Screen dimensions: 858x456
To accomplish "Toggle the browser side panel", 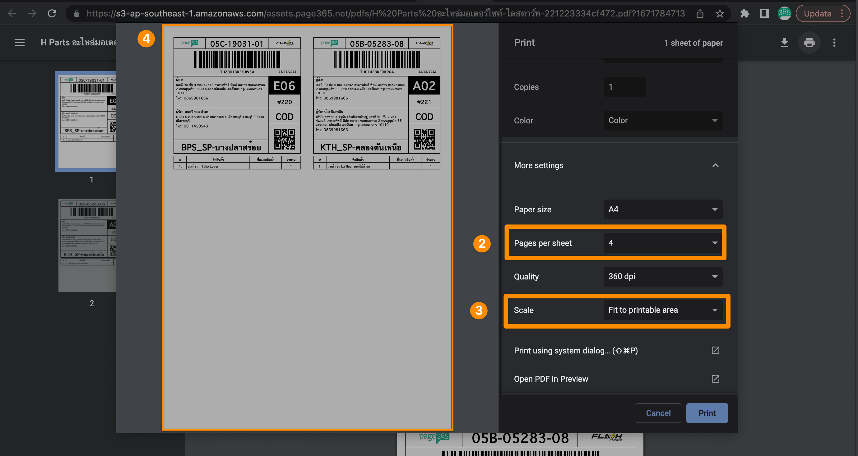I will [x=764, y=14].
